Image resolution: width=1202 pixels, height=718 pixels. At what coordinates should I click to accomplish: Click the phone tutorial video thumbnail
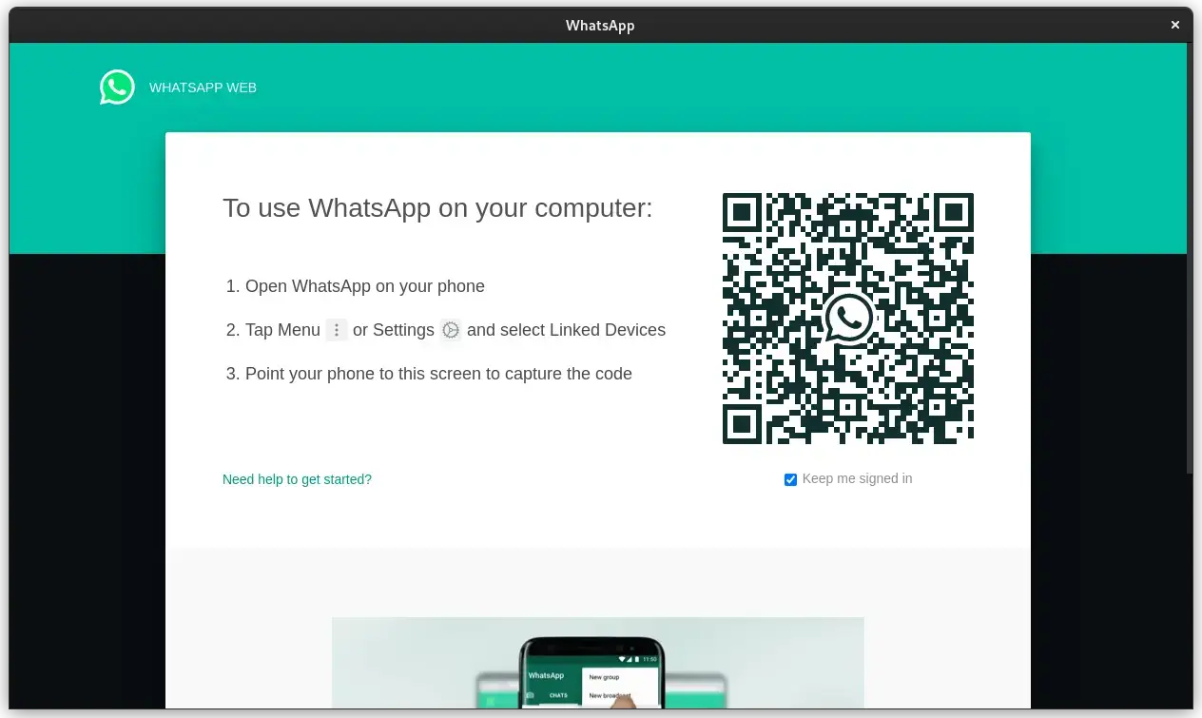point(597,663)
